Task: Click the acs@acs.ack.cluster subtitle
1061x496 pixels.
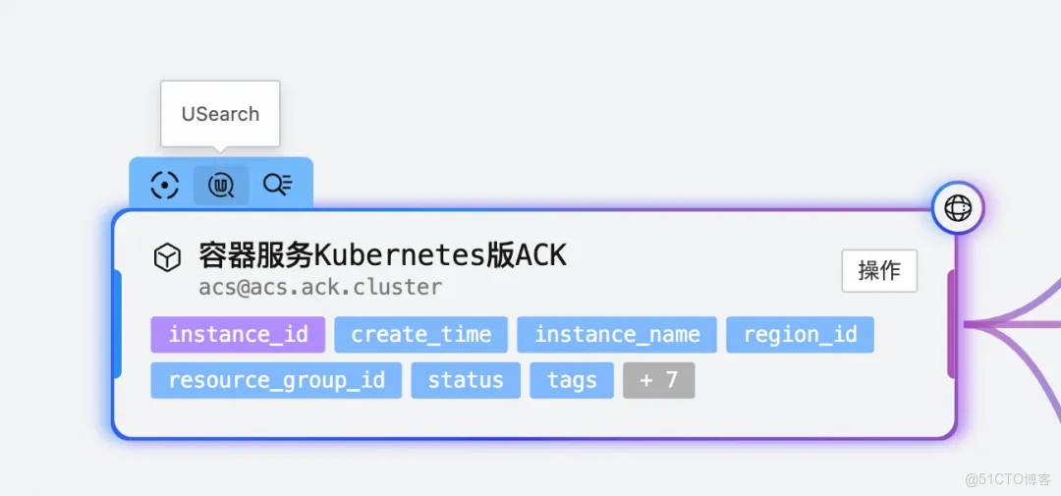Action: pyautogui.click(x=320, y=287)
